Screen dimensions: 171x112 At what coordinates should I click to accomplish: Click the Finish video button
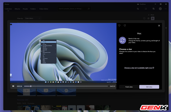click(x=129, y=87)
